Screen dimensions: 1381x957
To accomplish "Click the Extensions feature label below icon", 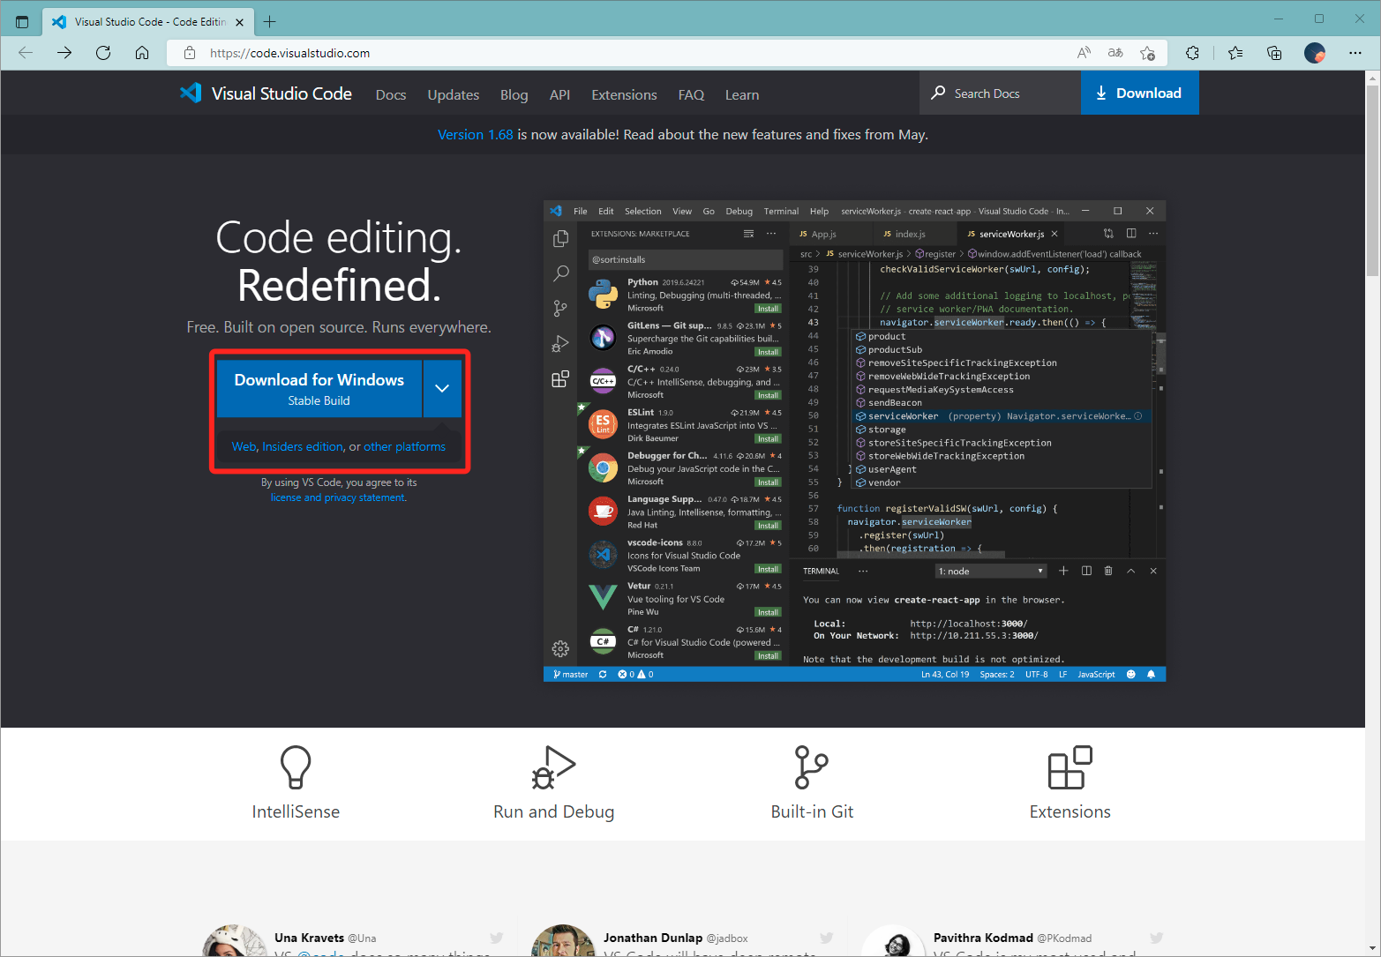I will pyautogui.click(x=1070, y=811).
